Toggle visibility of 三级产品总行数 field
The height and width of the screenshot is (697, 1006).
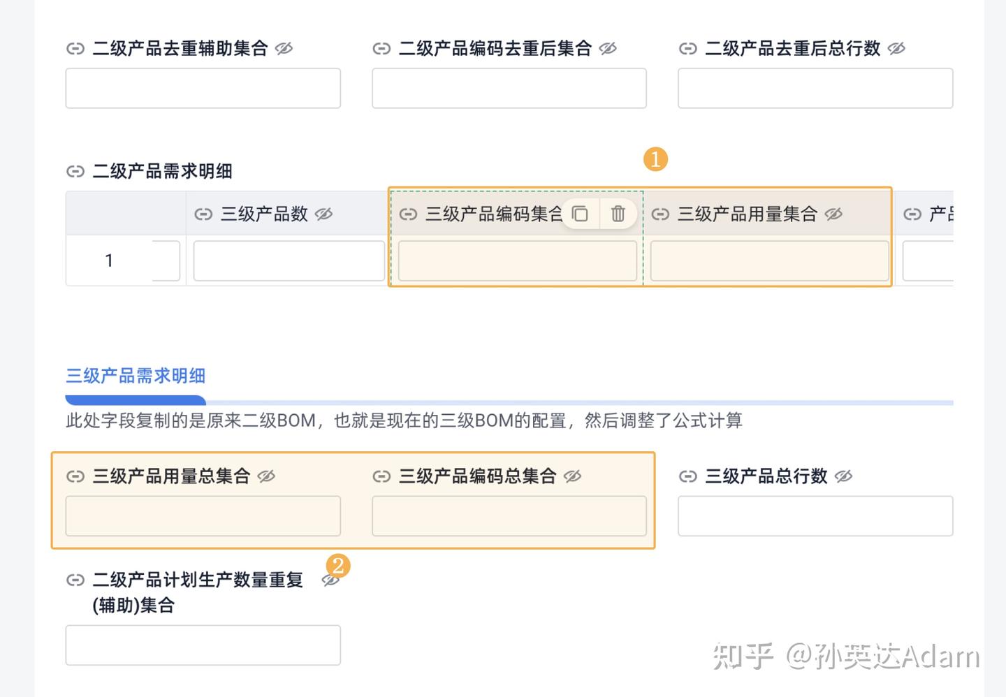[x=845, y=476]
